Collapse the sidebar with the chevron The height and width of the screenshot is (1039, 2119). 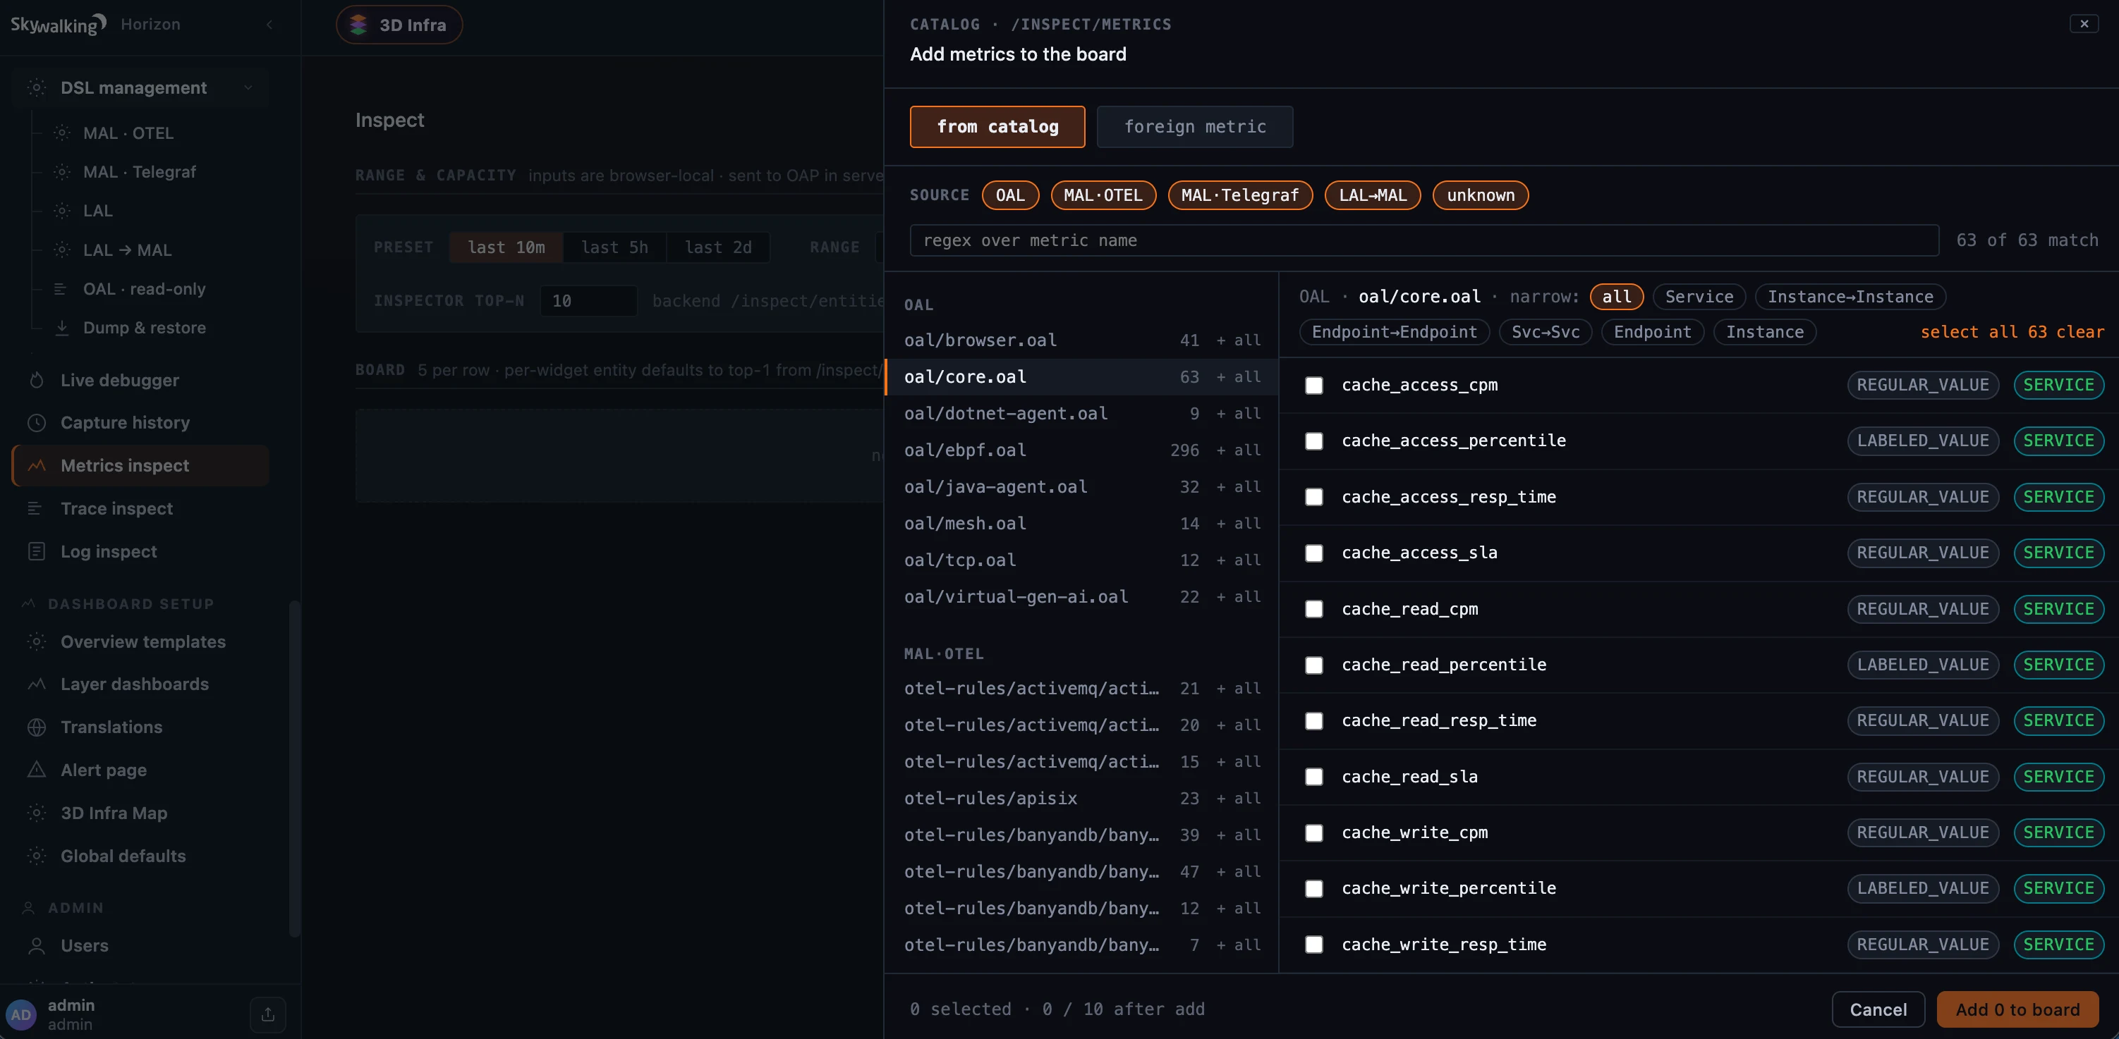pos(269,25)
